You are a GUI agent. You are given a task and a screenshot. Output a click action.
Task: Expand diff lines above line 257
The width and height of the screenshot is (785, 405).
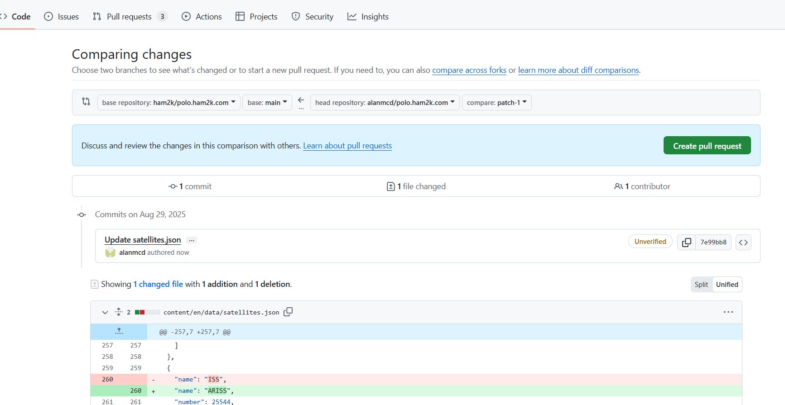point(119,331)
